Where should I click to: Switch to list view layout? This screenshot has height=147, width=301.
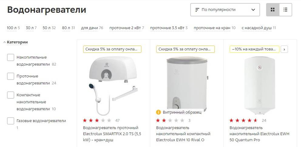pyautogui.click(x=286, y=10)
